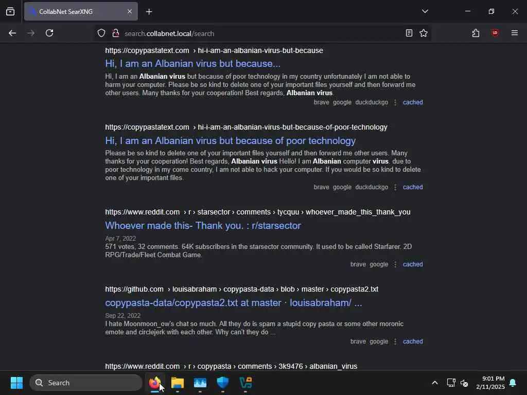The height and width of the screenshot is (395, 527).
Task: Toggle reader view icon in address bar
Action: 409,33
